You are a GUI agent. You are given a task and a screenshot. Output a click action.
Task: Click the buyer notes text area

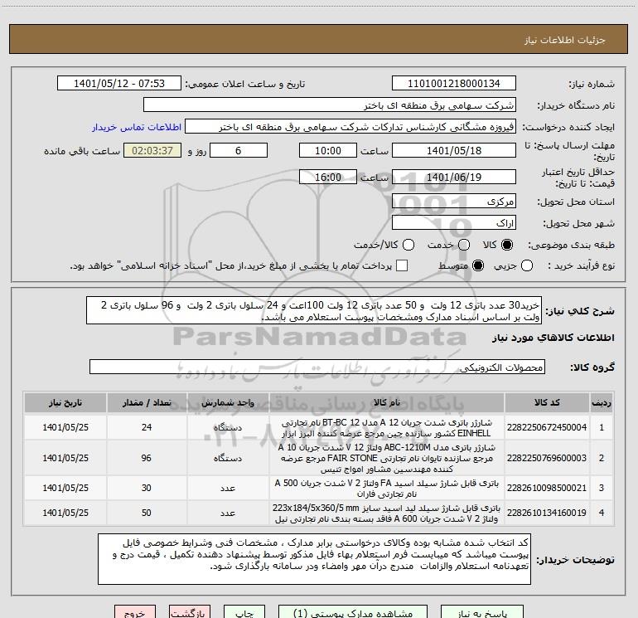coord(314,559)
